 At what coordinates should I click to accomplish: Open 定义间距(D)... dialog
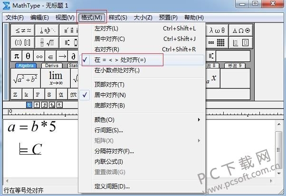click(x=142, y=186)
